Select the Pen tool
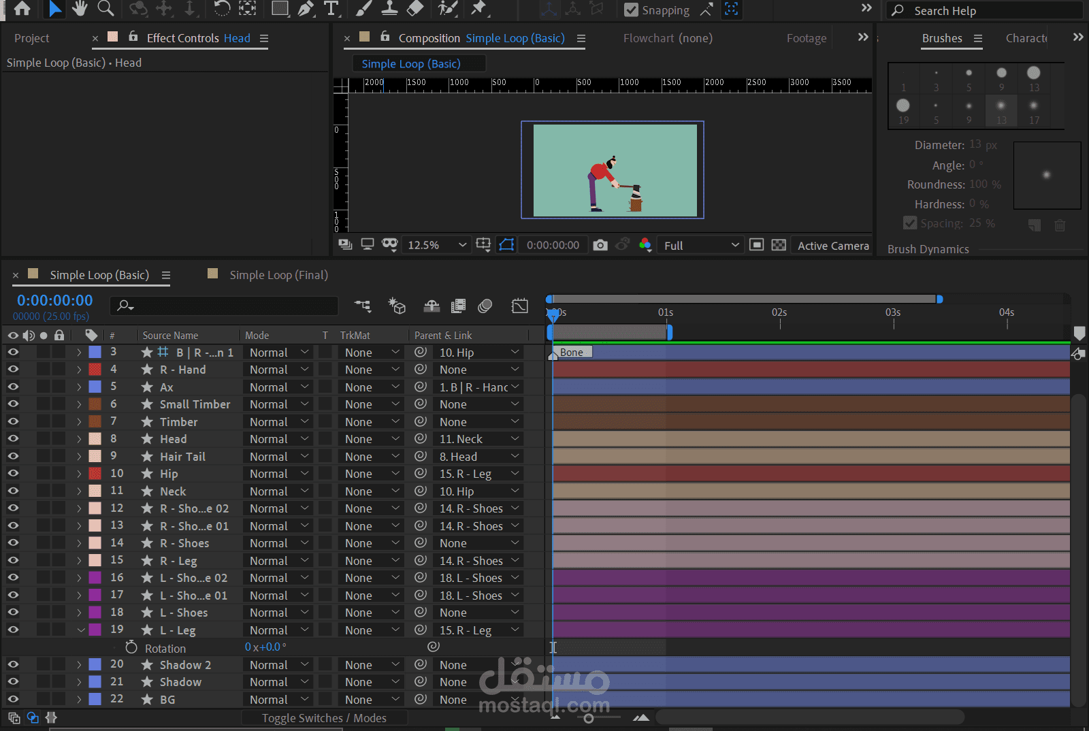The width and height of the screenshot is (1089, 731). coord(306,8)
